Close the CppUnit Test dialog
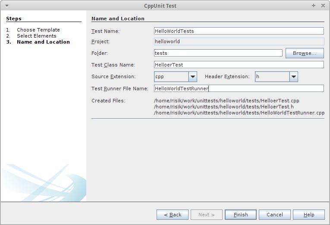The width and height of the screenshot is (330, 225). click(x=323, y=6)
